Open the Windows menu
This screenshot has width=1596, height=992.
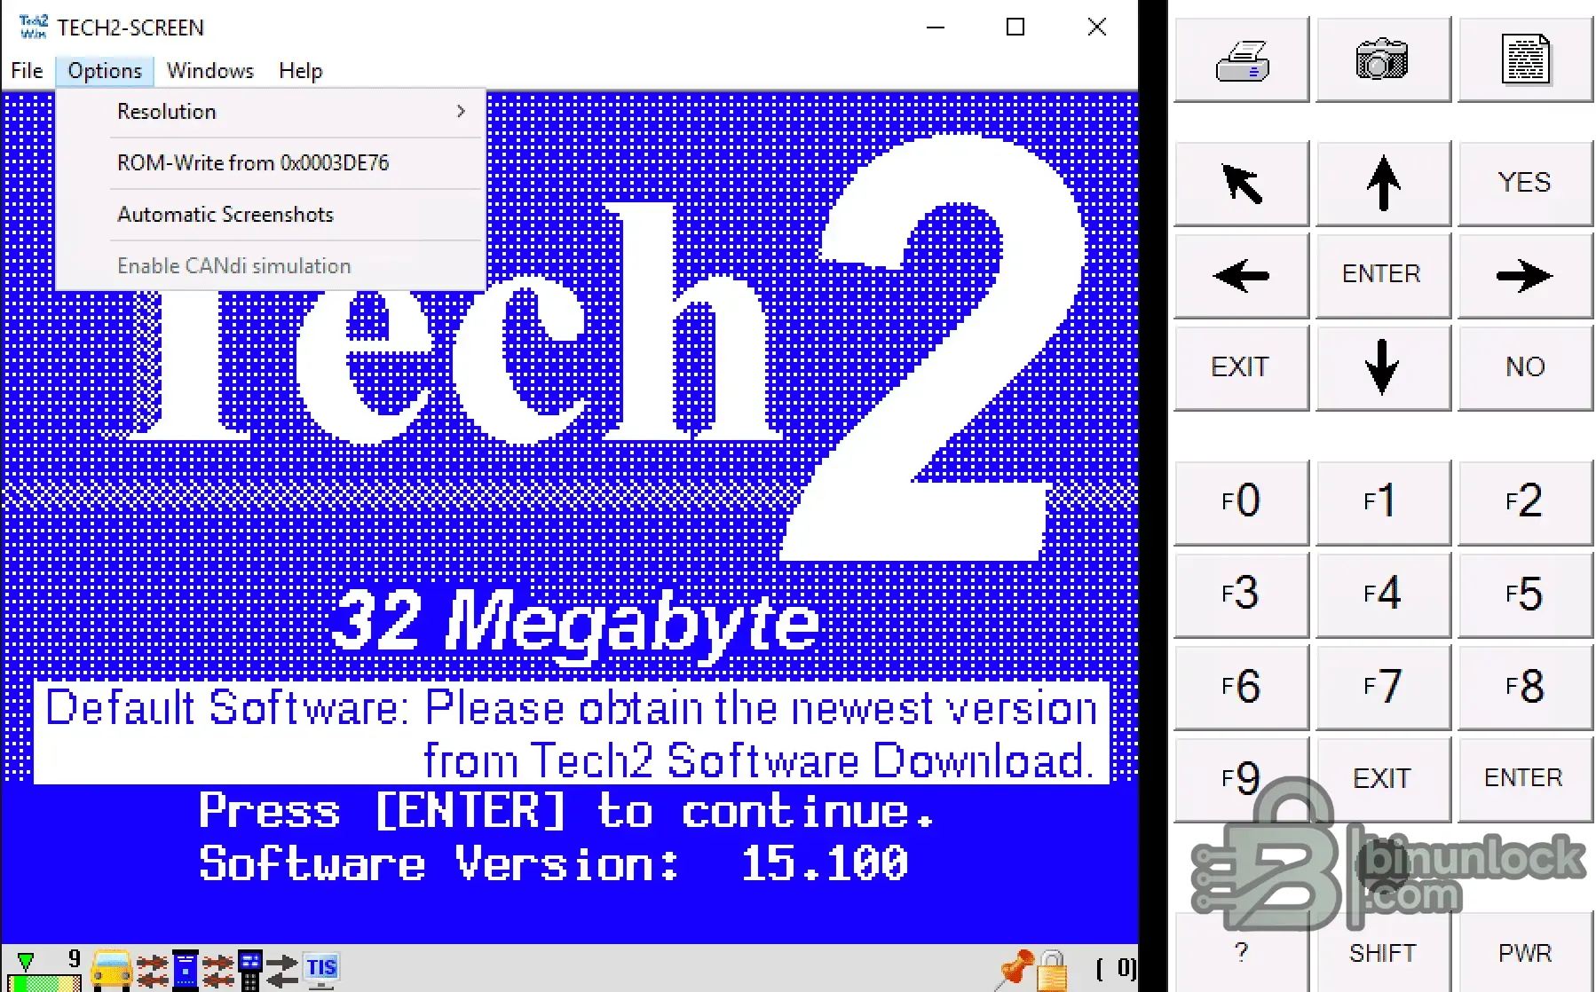pyautogui.click(x=210, y=71)
